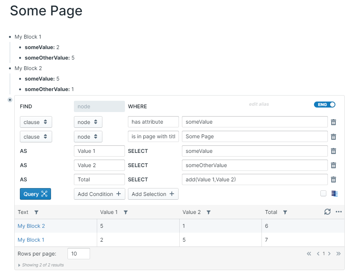Delete the someValue attribute condition row

click(333, 122)
